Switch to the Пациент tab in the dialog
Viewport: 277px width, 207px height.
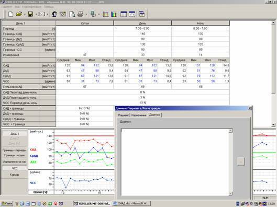click(x=123, y=115)
